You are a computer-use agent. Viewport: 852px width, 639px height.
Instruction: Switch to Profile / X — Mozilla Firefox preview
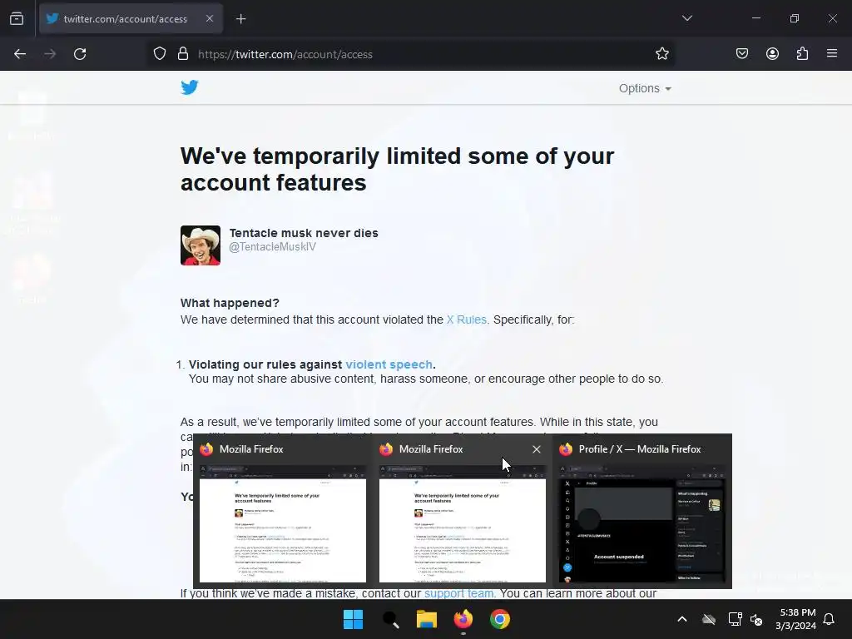click(x=642, y=512)
